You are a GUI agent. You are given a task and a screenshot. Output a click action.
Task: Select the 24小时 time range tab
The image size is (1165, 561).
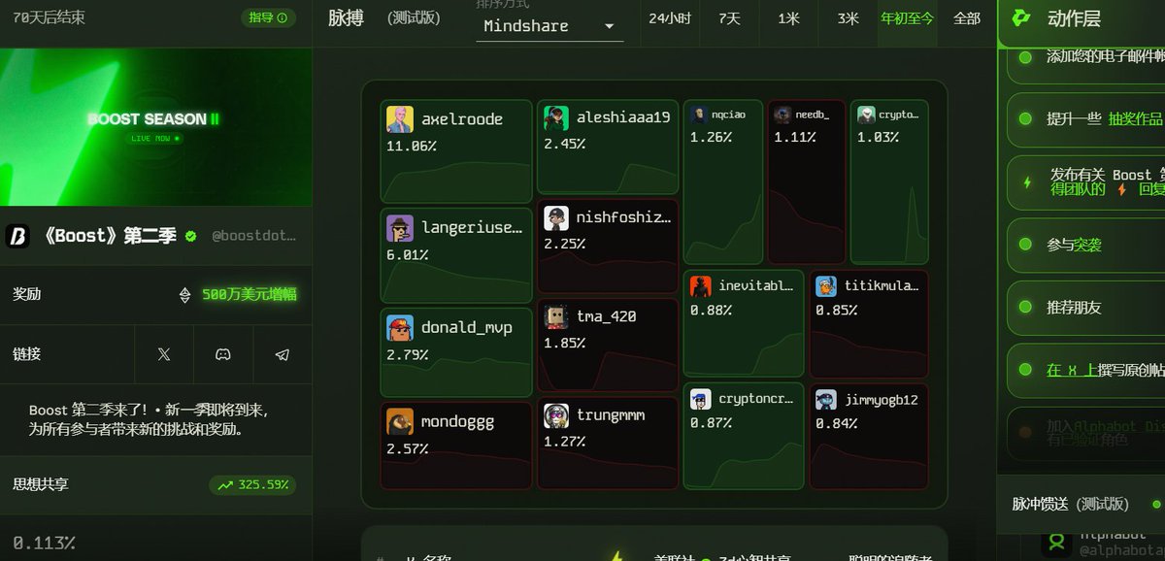pos(670,18)
